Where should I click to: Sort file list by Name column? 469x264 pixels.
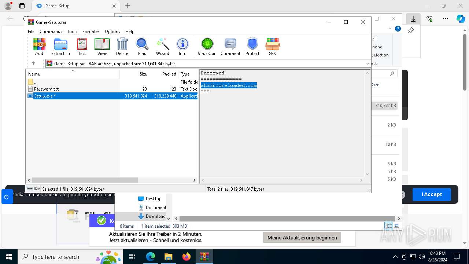point(73,74)
